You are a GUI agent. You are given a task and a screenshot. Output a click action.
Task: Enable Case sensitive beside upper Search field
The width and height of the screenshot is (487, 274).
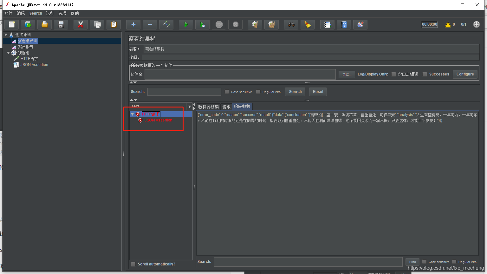coord(227,92)
